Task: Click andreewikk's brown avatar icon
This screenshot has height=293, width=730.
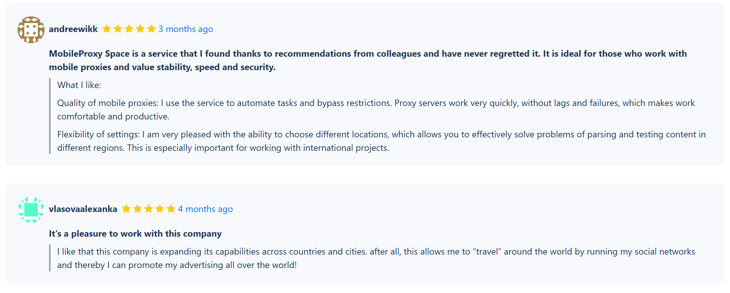Action: (31, 29)
